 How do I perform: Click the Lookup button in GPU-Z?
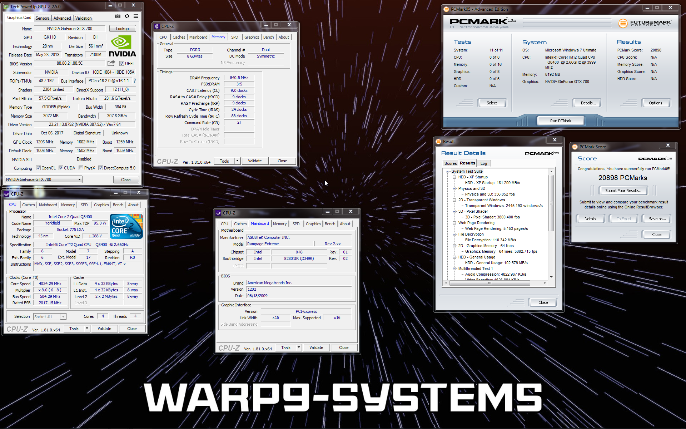[x=122, y=29]
